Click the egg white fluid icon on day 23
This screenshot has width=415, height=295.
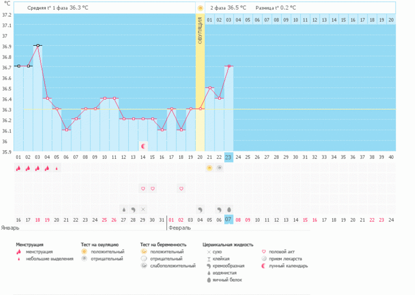click(x=229, y=209)
